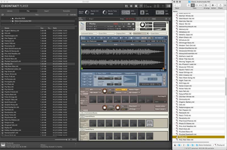Click the Send Levels icon in Instrument Insert FX

pos(150,123)
